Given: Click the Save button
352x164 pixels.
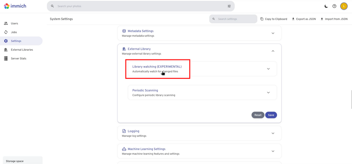Looking at the screenshot, I should click(x=271, y=115).
